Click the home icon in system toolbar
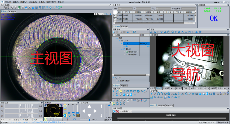 (x=26, y=8)
